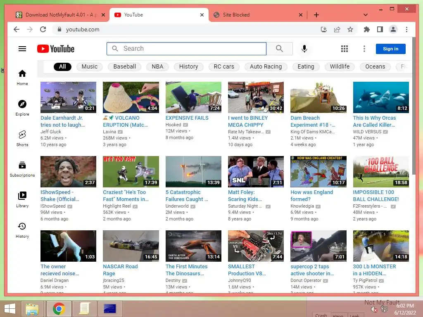Open the Chrome profile avatar

[393, 29]
